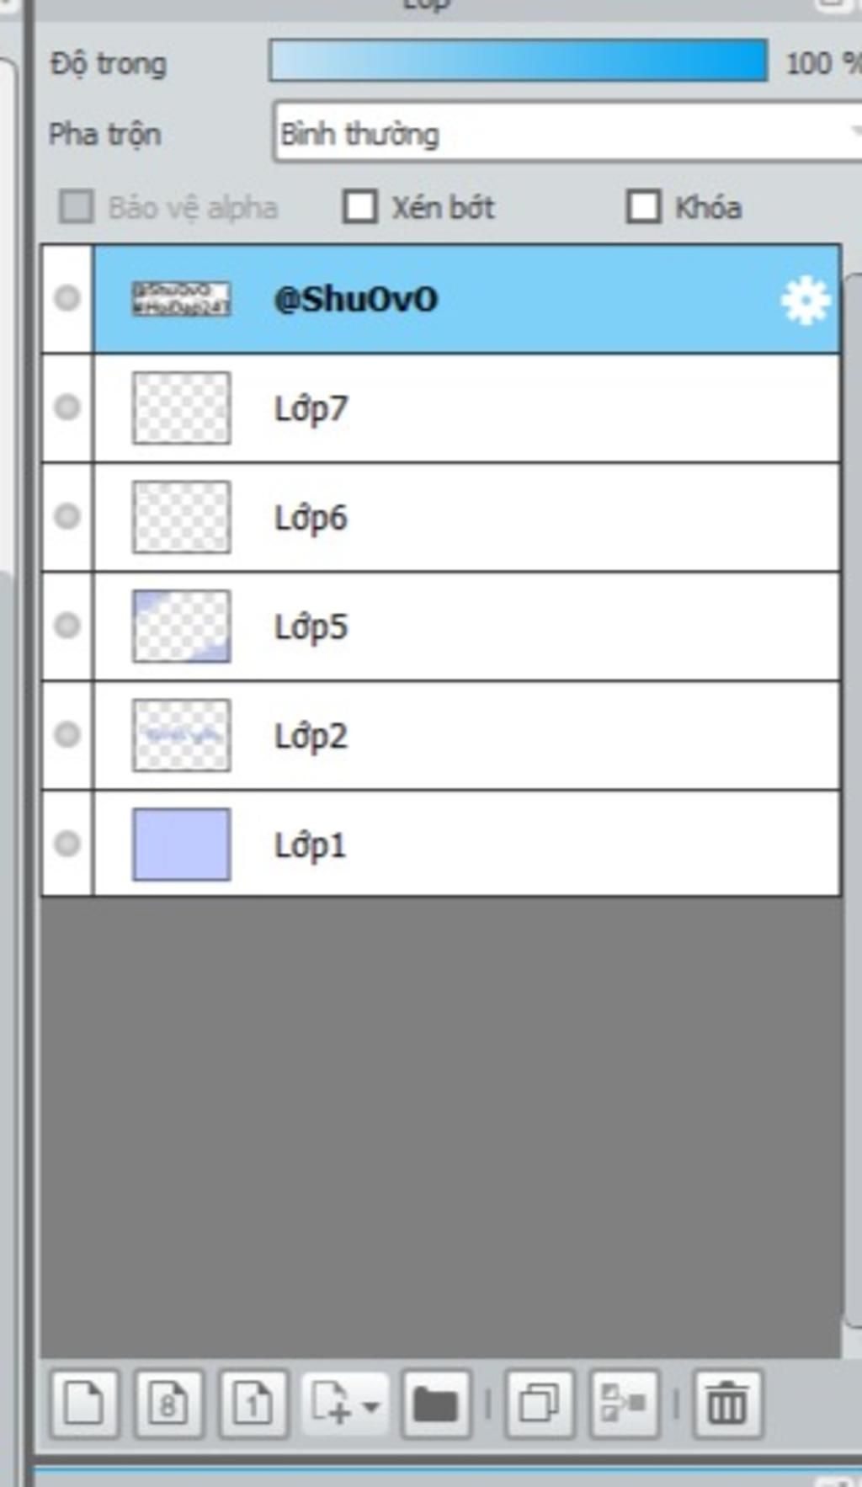This screenshot has width=862, height=1487.
Task: Duplicate the selected layer
Action: [540, 1404]
